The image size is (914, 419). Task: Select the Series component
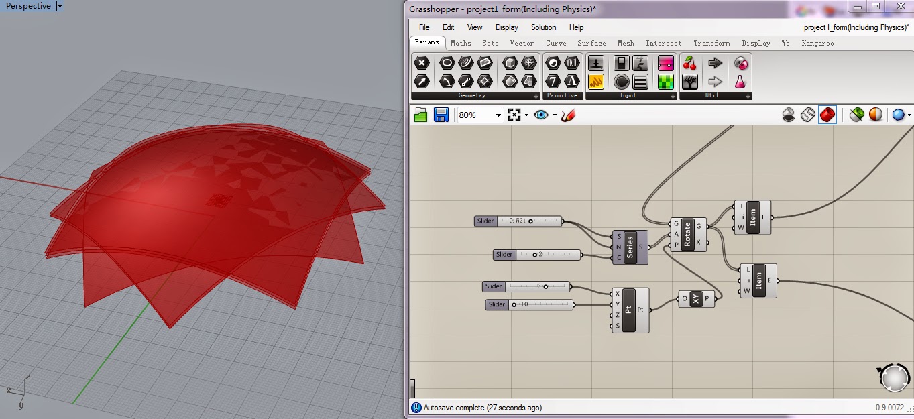coord(630,247)
